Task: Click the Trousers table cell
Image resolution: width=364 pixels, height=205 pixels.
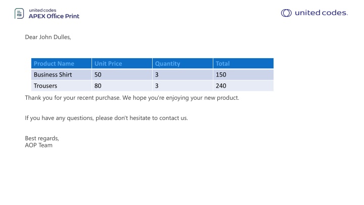Action: pos(62,86)
